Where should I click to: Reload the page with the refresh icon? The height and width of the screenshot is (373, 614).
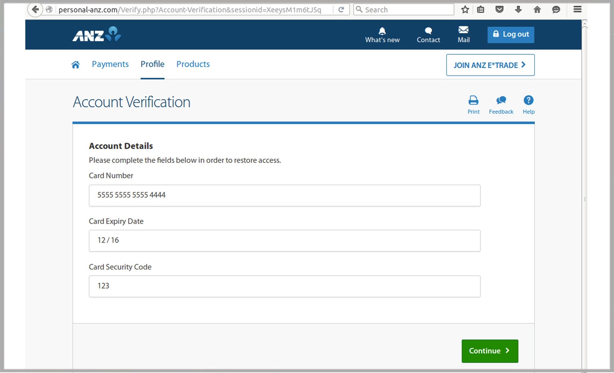coord(341,9)
